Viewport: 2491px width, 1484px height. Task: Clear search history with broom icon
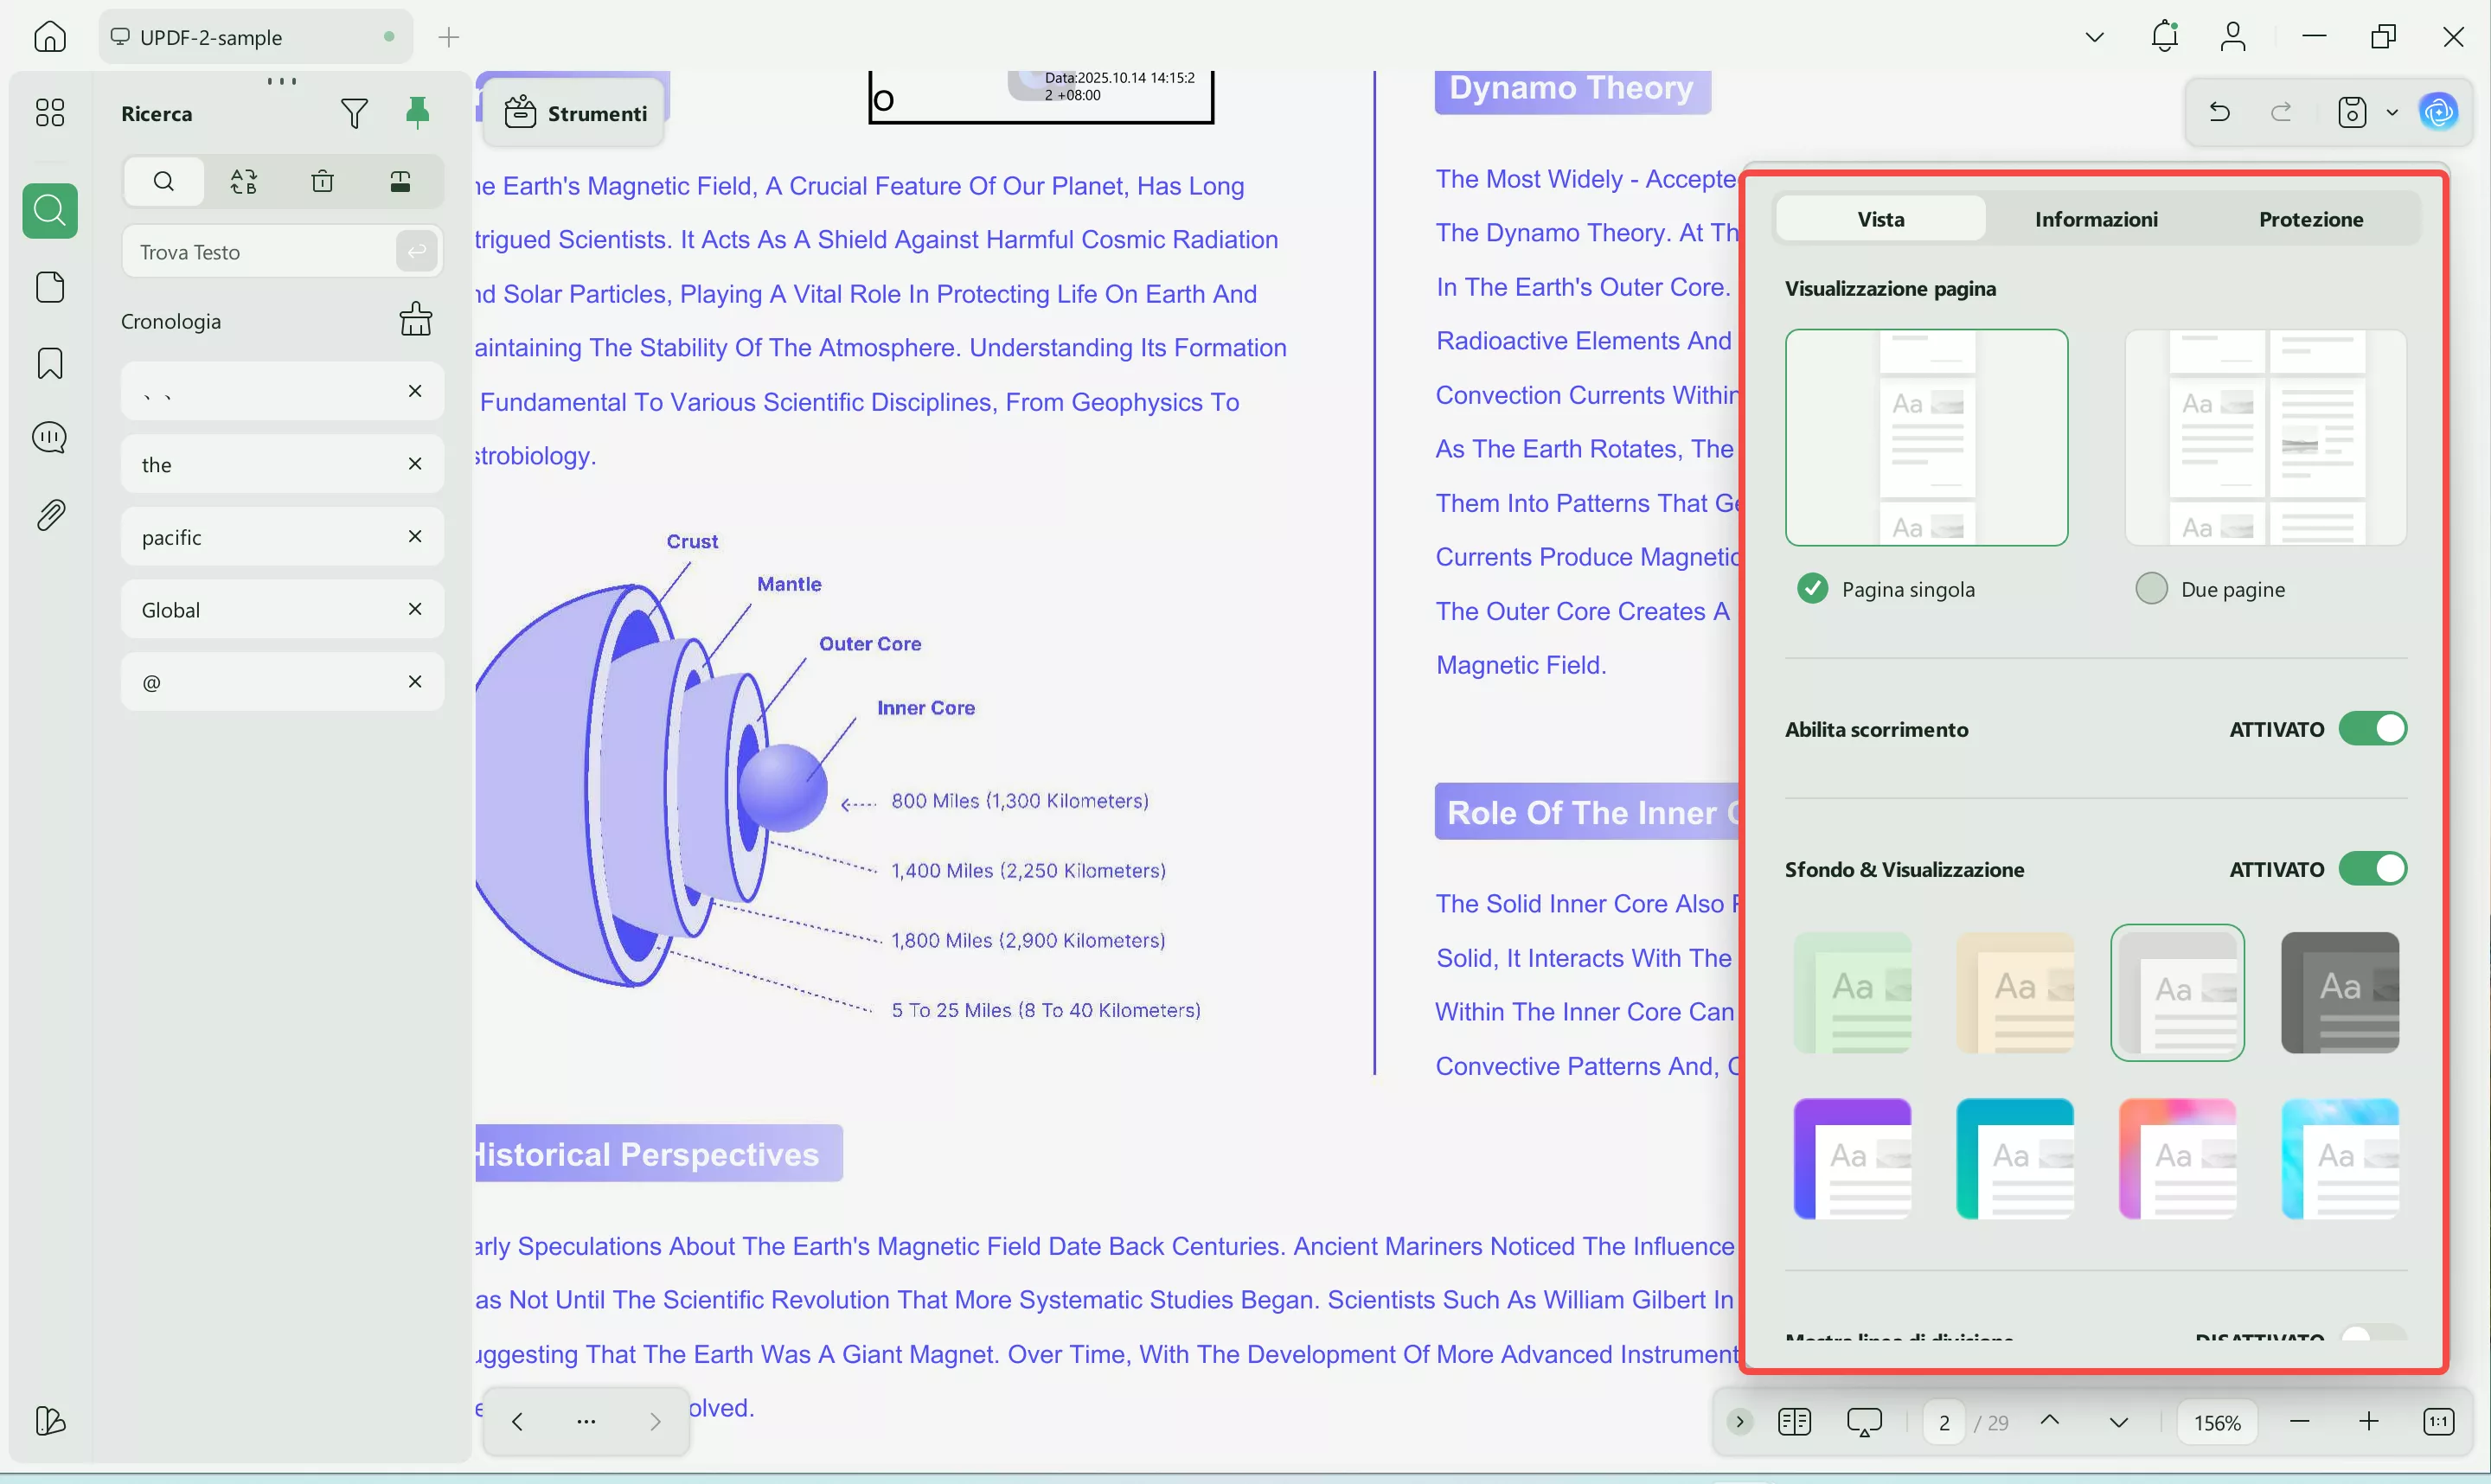coord(416,320)
